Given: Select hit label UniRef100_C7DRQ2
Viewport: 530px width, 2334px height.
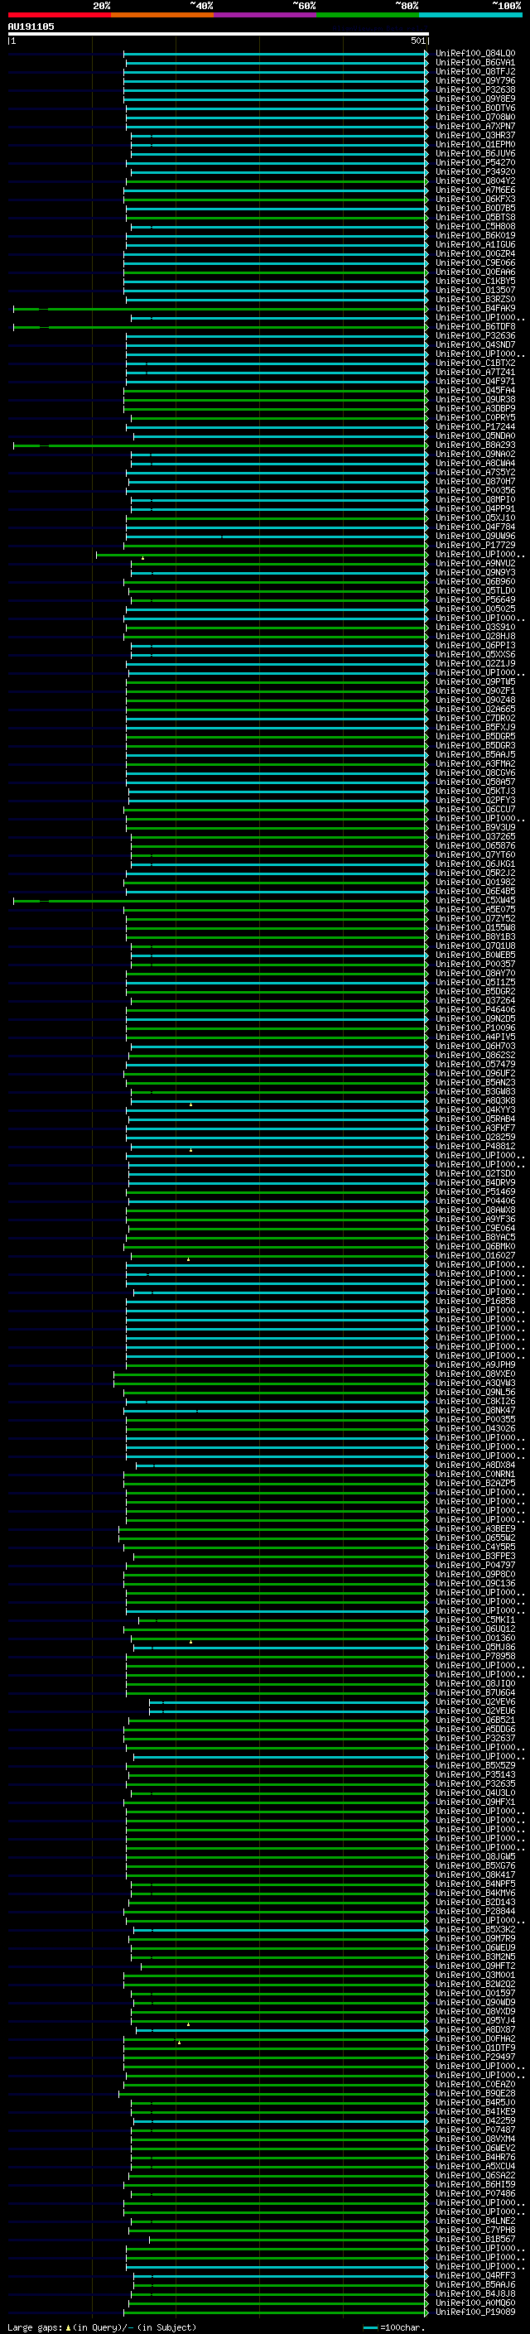Looking at the screenshot, I should (x=475, y=719).
